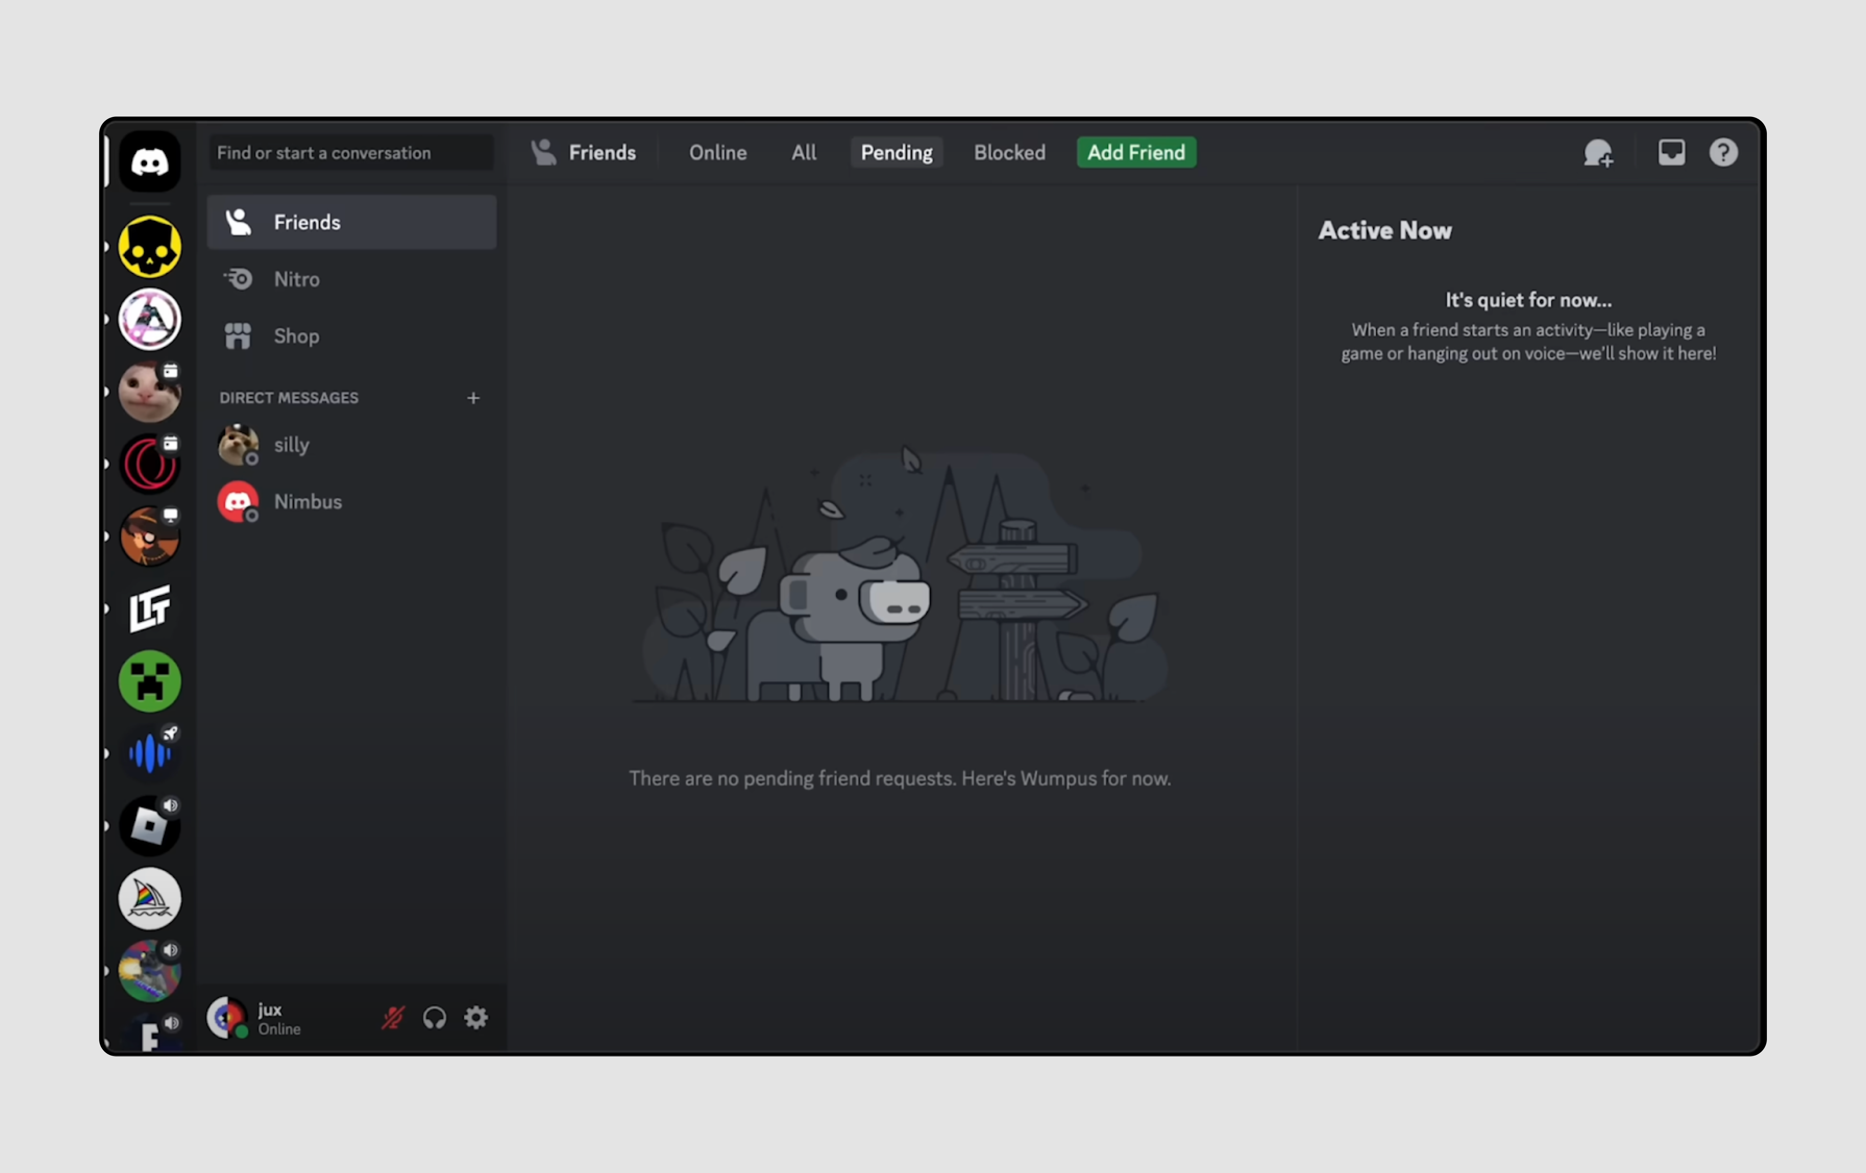The height and width of the screenshot is (1173, 1866).
Task: Click the Find or start a conversation field
Action: pos(351,153)
